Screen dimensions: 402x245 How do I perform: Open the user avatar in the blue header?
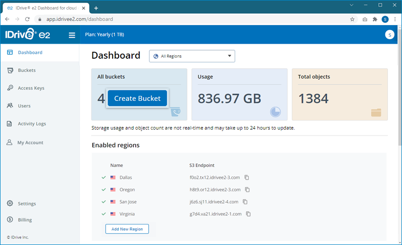[390, 35]
